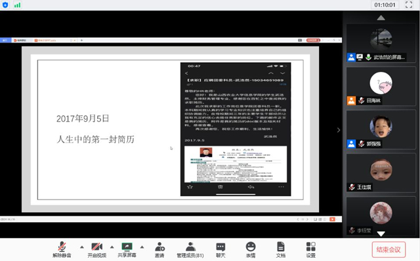Expand video options arrow beside 开启视频
The width and height of the screenshot is (420, 261).
[x=112, y=247]
